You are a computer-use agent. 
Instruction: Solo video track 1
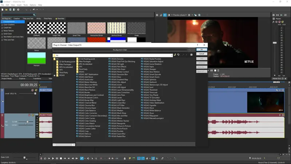pos(36,90)
